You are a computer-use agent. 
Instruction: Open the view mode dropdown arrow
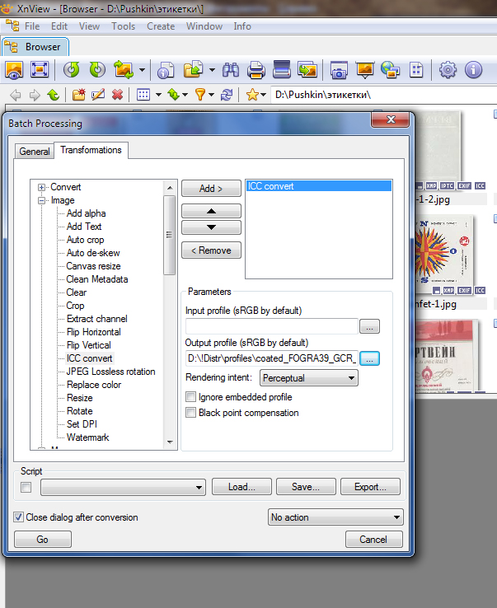tap(158, 95)
